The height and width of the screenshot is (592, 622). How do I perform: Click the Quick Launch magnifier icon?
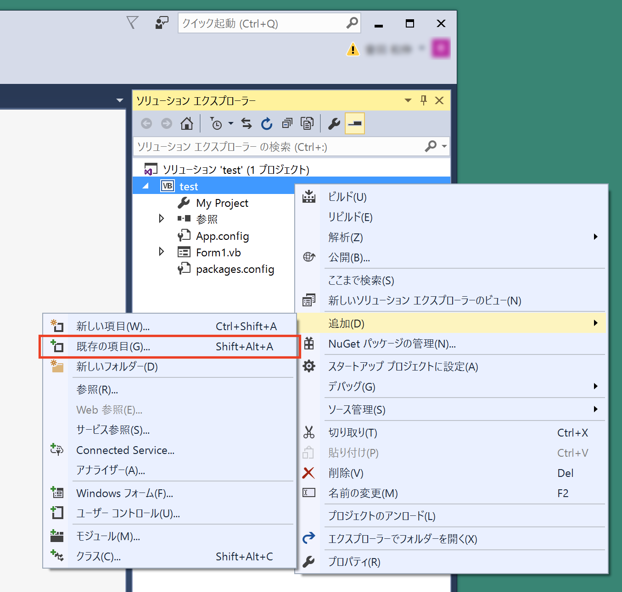pos(352,22)
